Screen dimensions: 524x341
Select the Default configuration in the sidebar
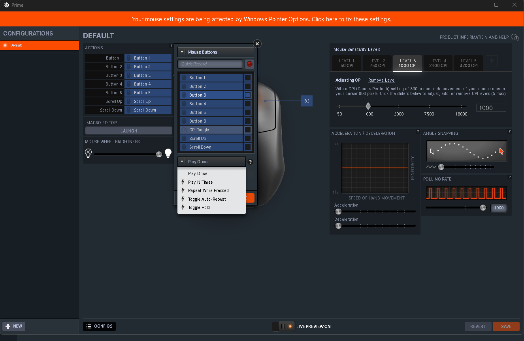[x=40, y=45]
